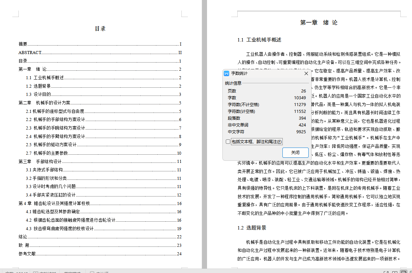412x273 pixels.
Task: Click the 字数统计 dialog title
Action: (x=239, y=73)
